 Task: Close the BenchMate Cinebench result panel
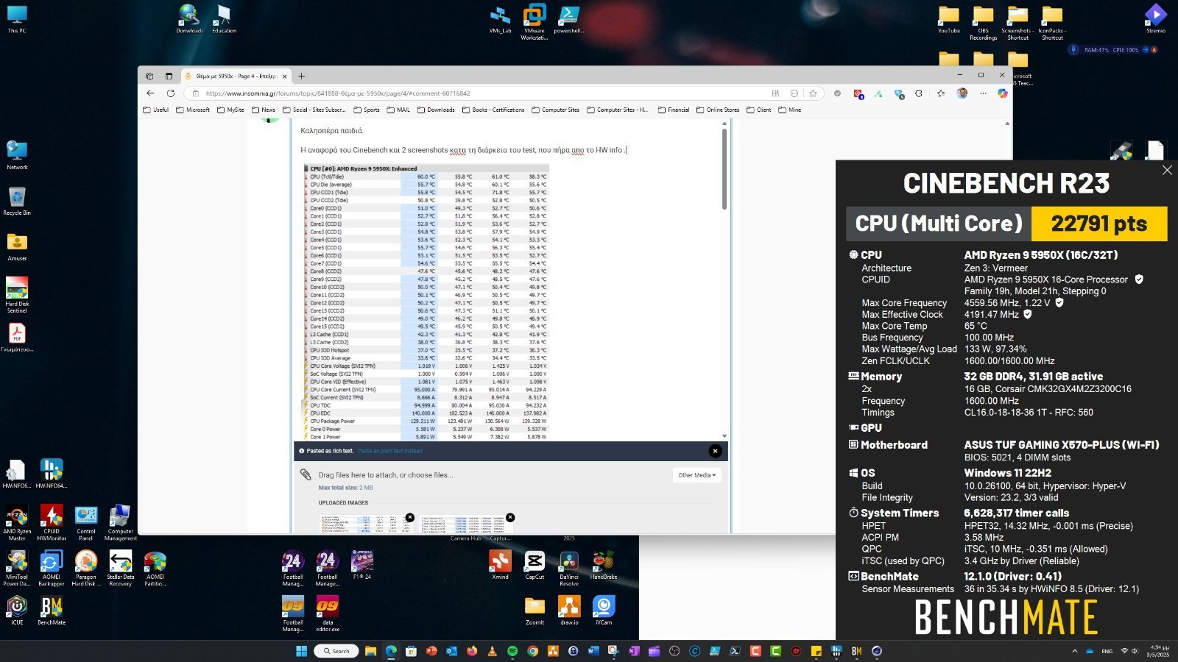tap(1167, 170)
